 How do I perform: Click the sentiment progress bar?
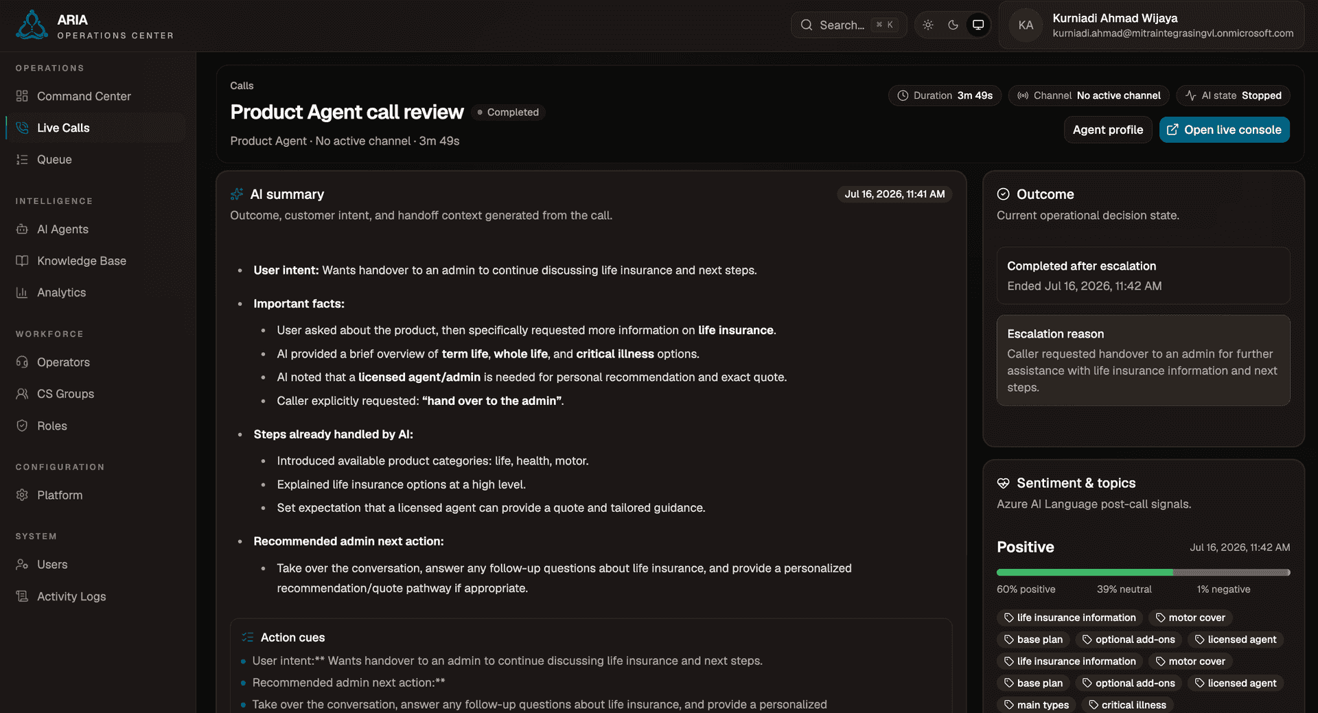tap(1143, 572)
